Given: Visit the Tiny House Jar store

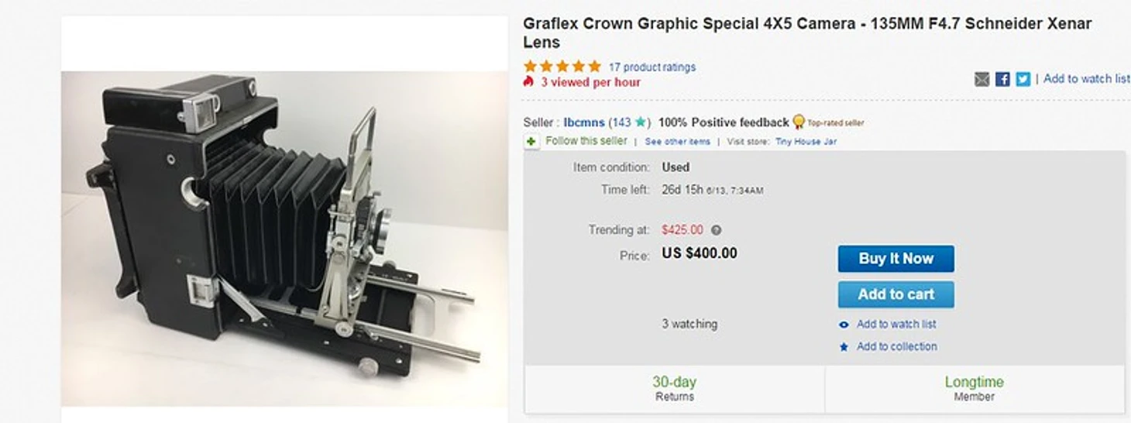Looking at the screenshot, I should (806, 142).
